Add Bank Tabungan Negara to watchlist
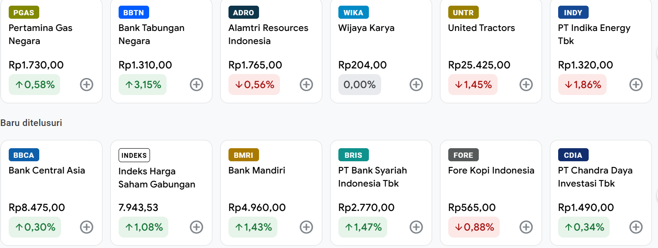 click(196, 85)
